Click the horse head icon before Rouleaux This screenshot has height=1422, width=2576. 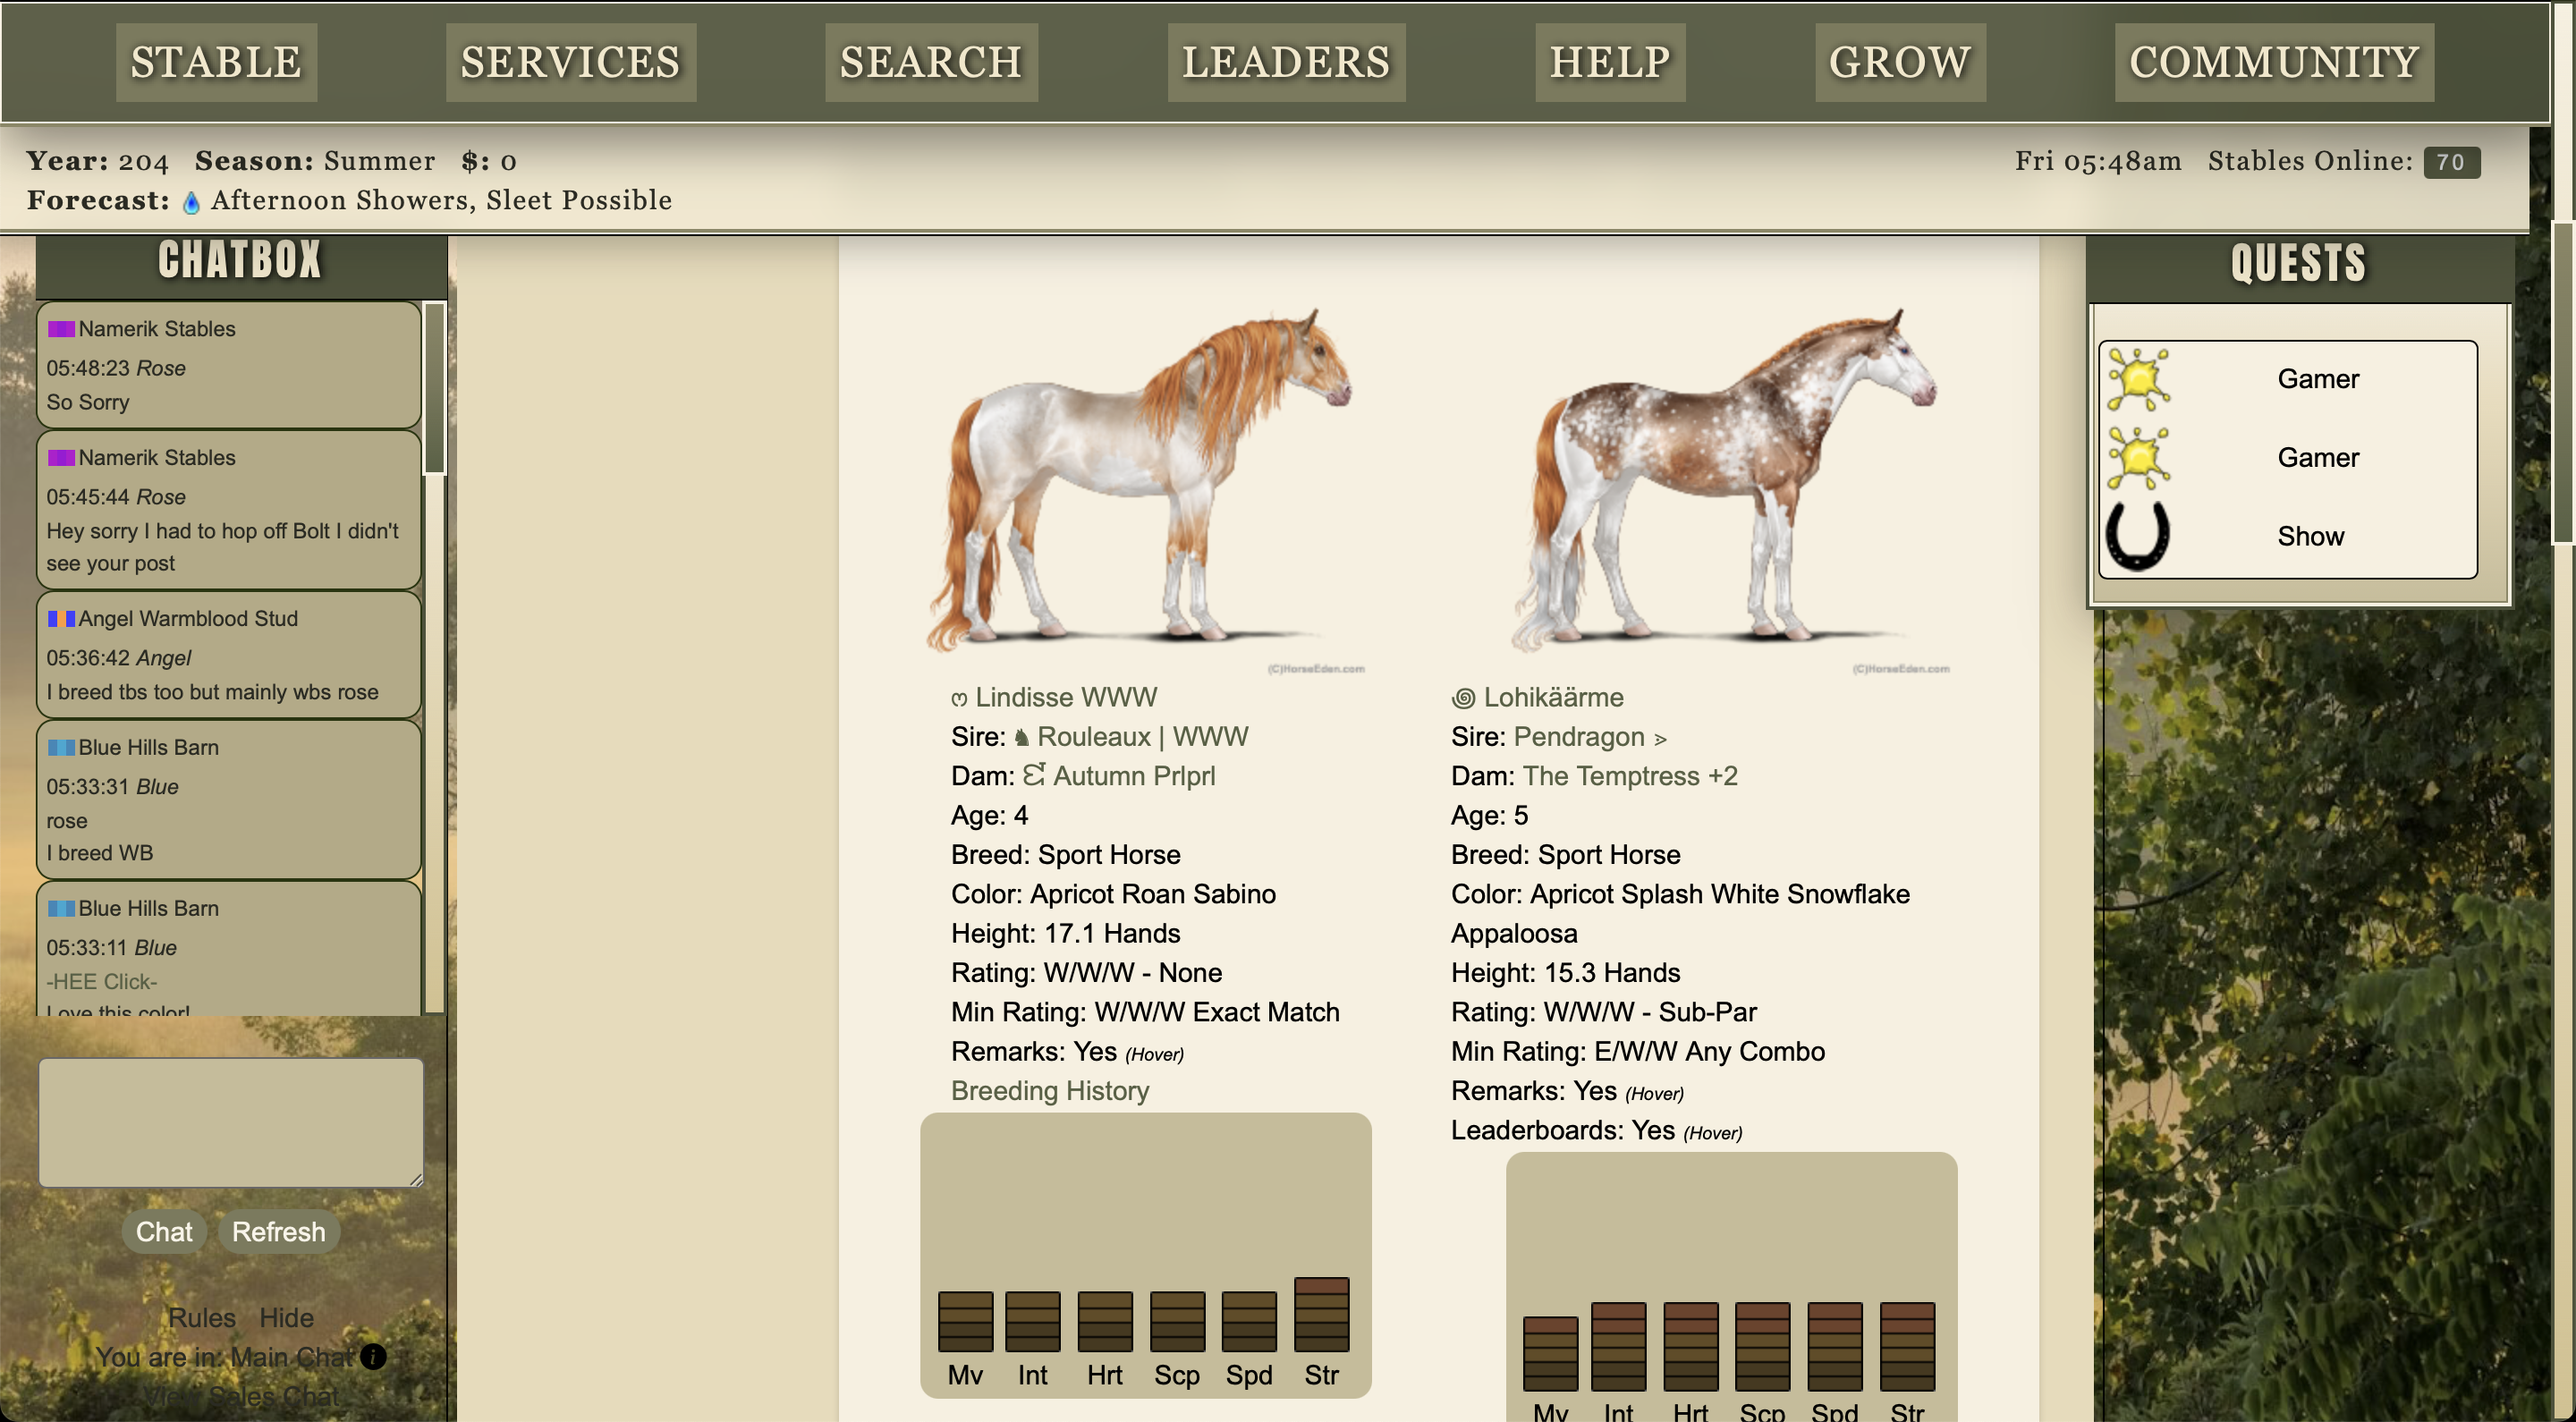[1021, 738]
